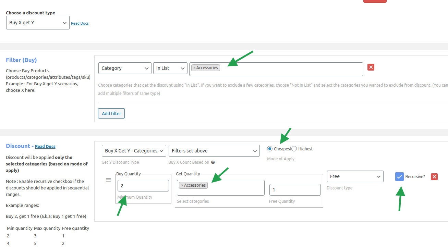Remove Accessories tag from Filter categories

(x=194, y=68)
